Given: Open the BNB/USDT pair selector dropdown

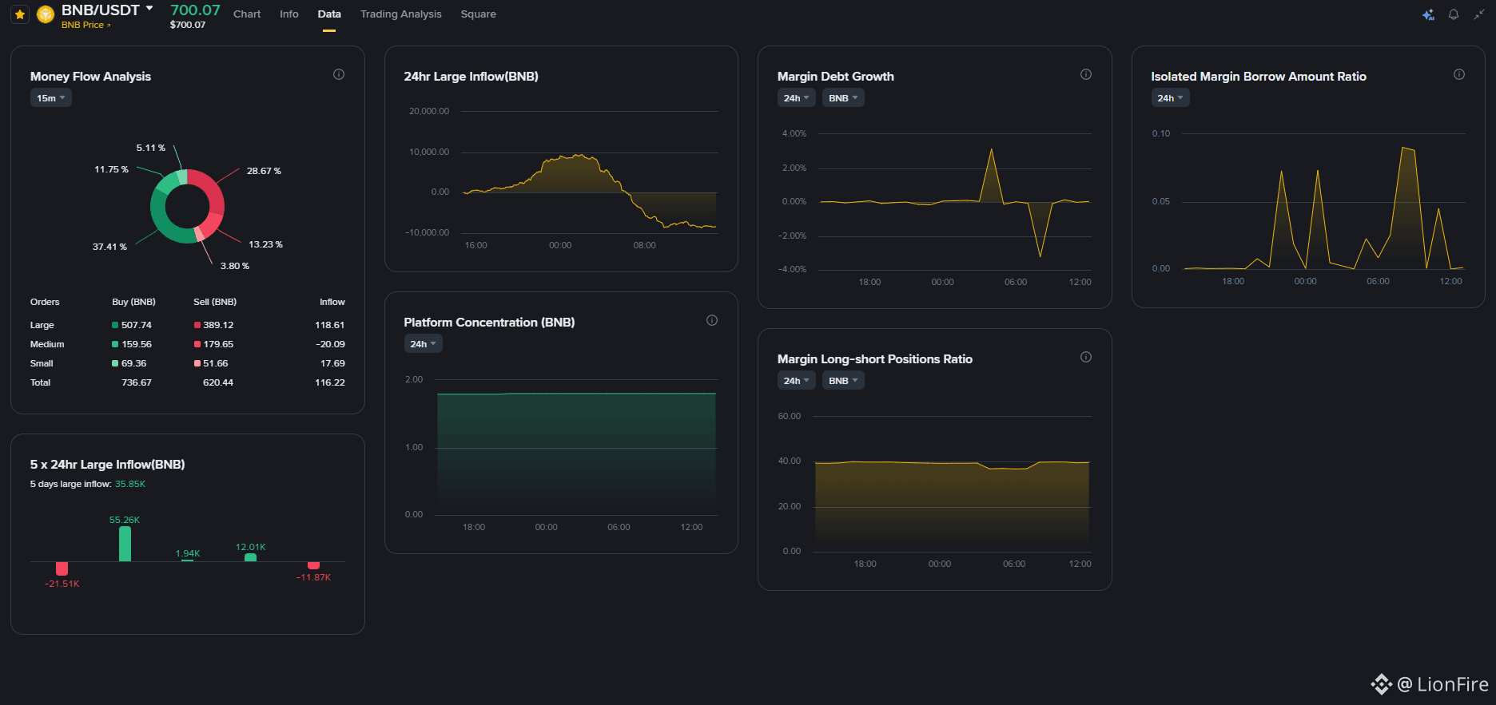Looking at the screenshot, I should point(149,9).
